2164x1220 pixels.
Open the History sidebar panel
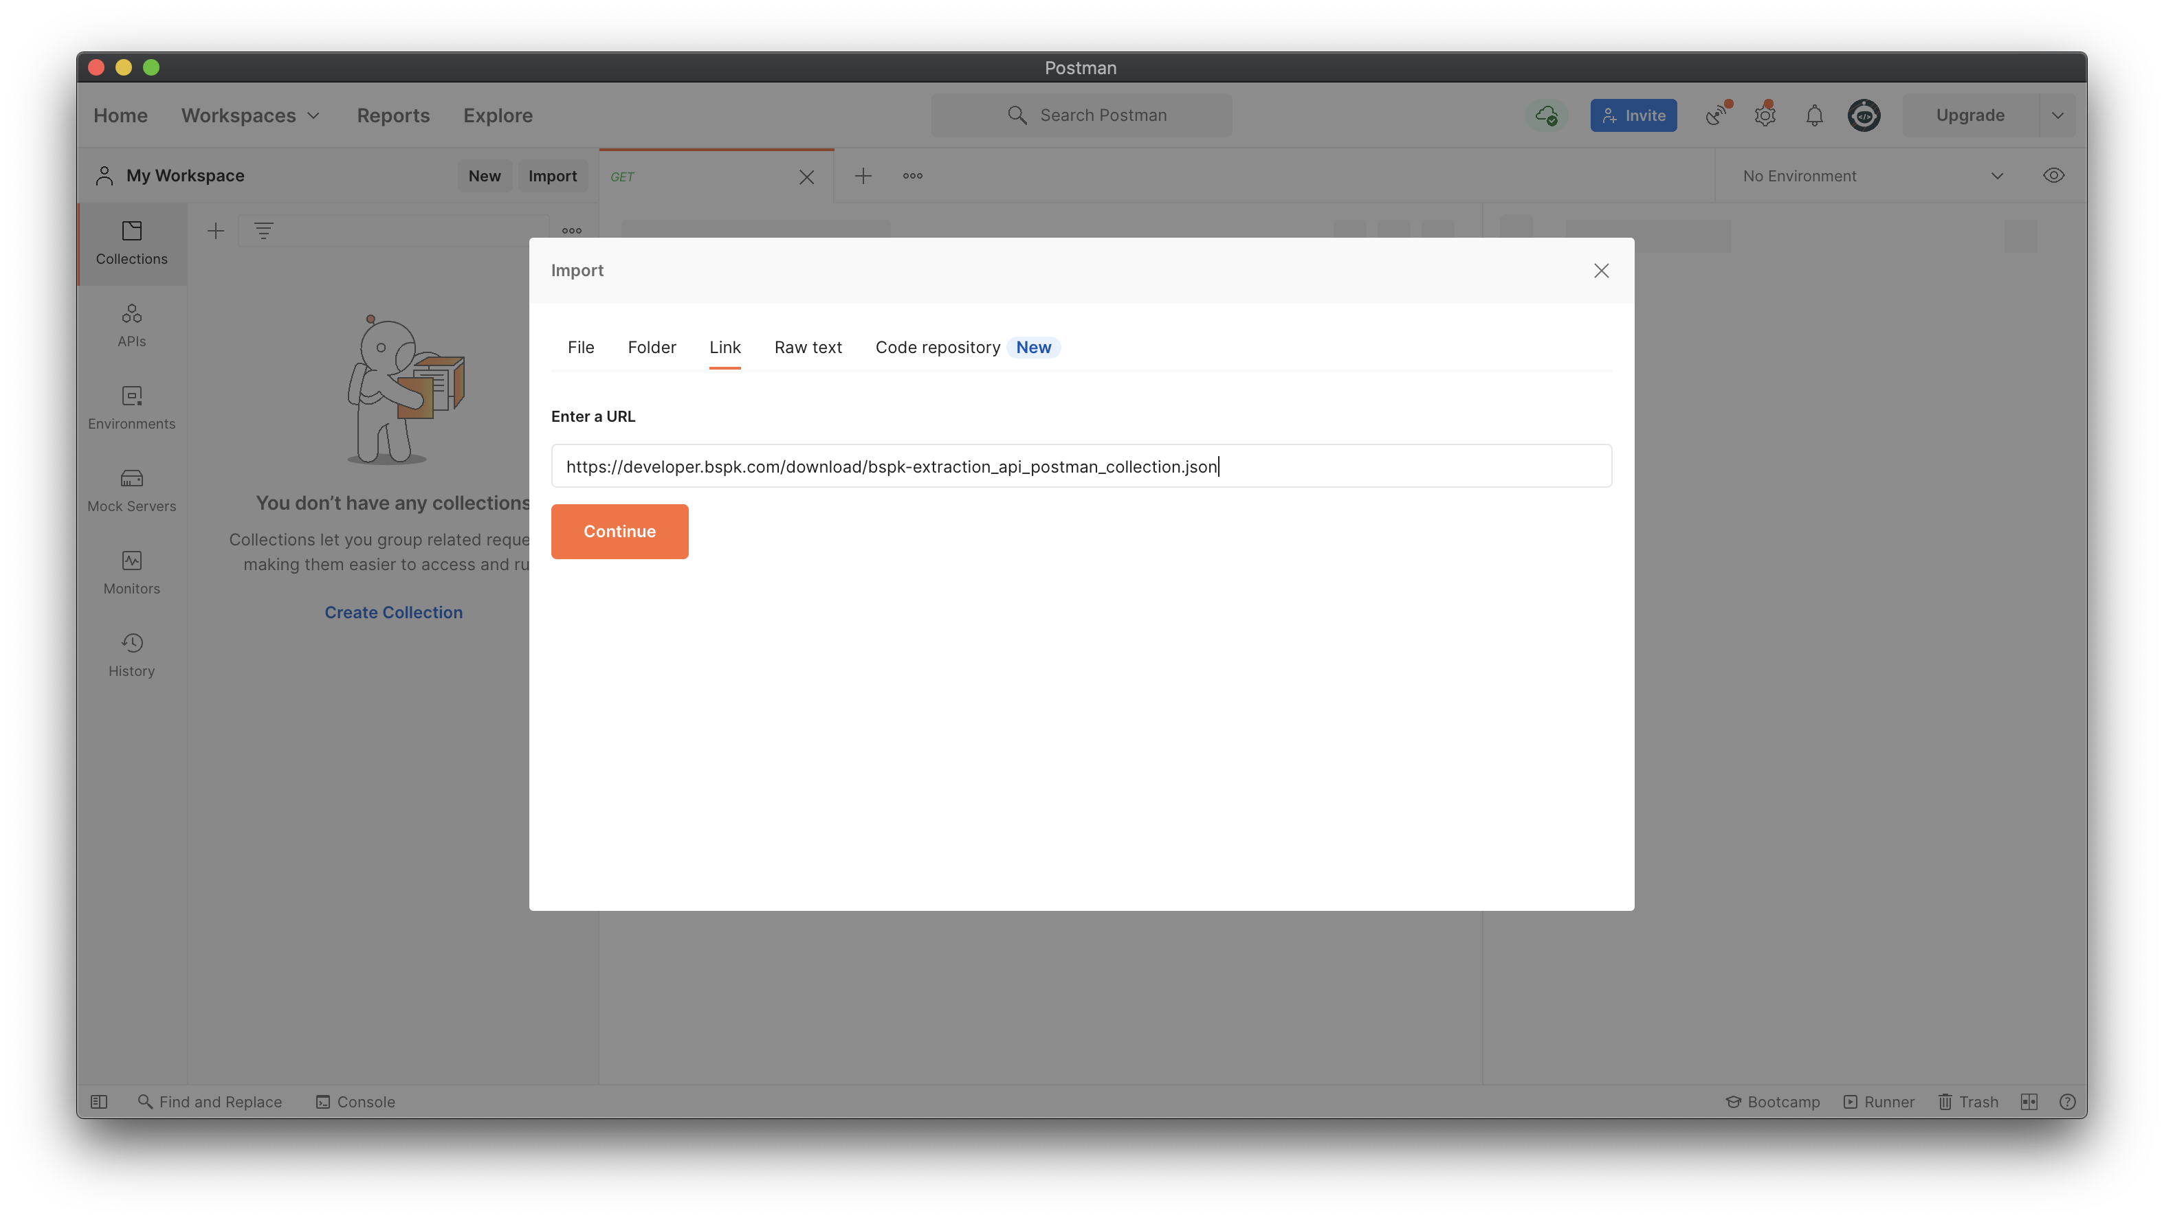[x=132, y=655]
